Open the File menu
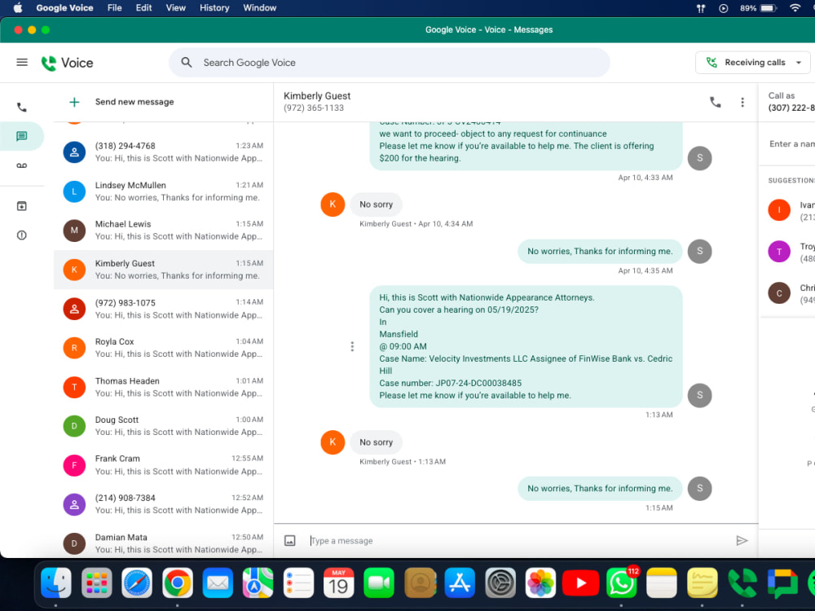 click(x=114, y=8)
